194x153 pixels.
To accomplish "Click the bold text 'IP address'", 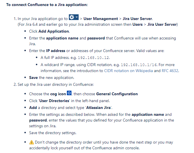I will (x=56, y=51).
